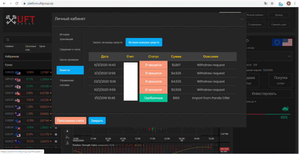The image size is (299, 154).
Task: Select the EURUSD symbol row
Action: pyautogui.click(x=28, y=72)
